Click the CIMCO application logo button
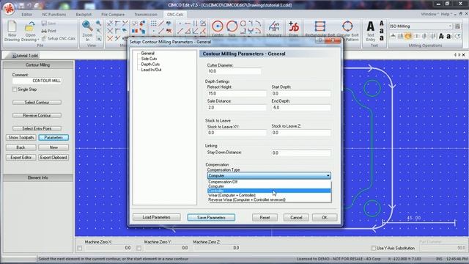The width and height of the screenshot is (469, 264). pyautogui.click(x=9, y=9)
